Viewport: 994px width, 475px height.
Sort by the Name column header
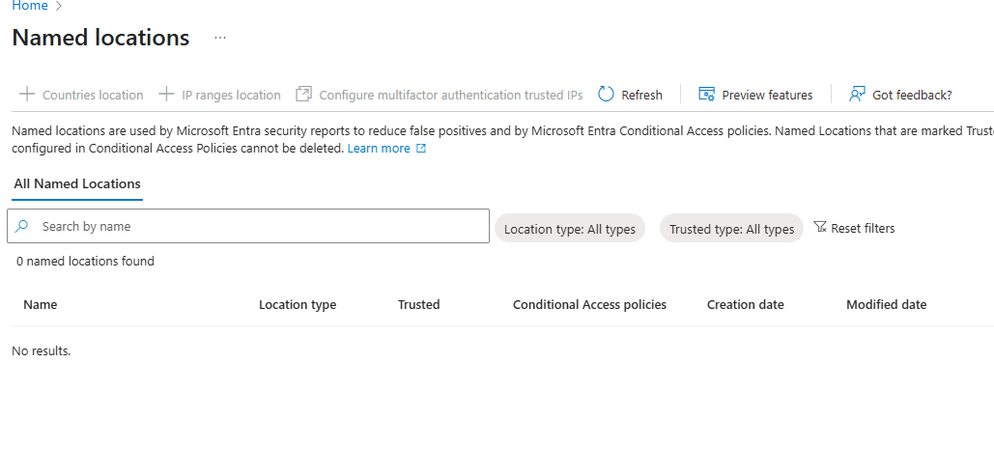41,305
